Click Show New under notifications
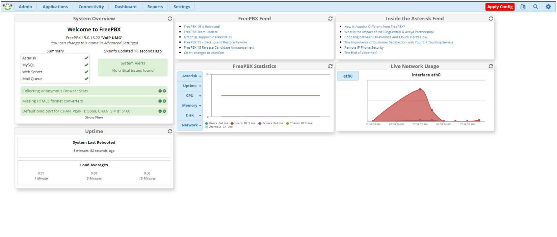 pos(94,117)
